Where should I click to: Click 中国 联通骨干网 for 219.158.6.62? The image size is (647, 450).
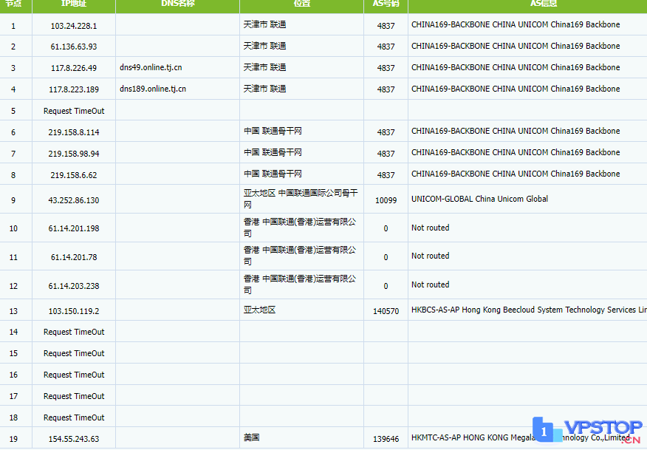click(273, 174)
